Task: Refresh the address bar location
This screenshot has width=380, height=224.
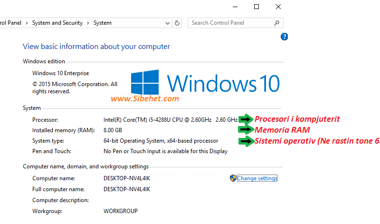Action: (177, 23)
